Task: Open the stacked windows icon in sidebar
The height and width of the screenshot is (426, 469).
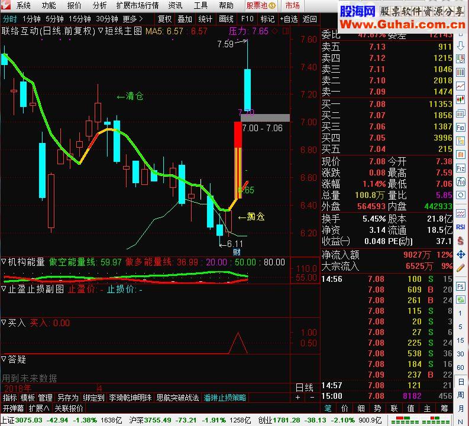Action: (x=461, y=113)
